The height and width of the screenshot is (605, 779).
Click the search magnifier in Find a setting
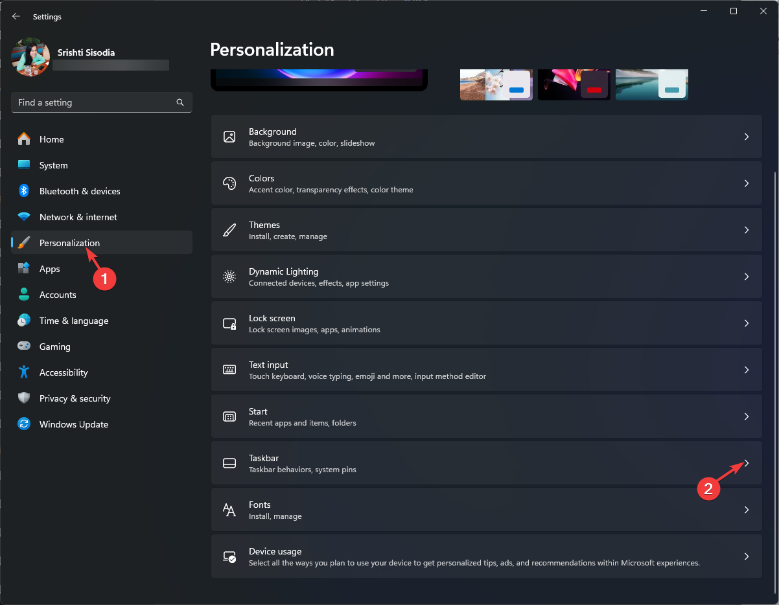(180, 102)
